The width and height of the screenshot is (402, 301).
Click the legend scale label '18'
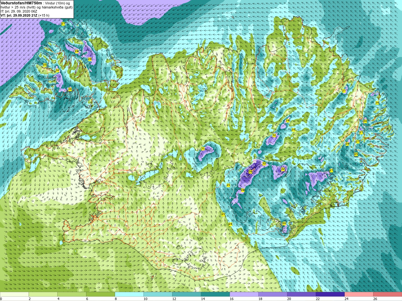(x=260, y=299)
